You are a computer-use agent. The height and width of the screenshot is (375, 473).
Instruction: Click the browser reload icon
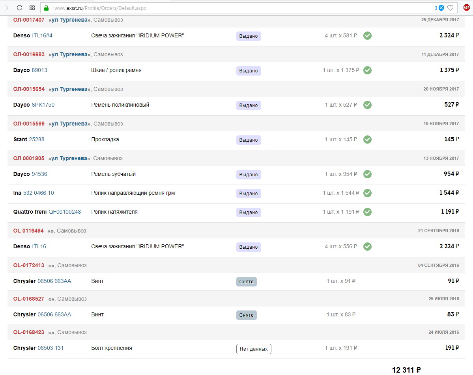[x=19, y=8]
